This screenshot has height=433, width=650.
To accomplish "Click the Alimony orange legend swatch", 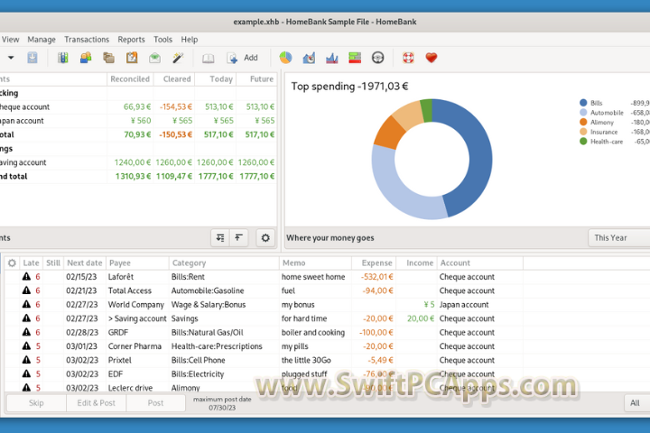I will [x=583, y=122].
